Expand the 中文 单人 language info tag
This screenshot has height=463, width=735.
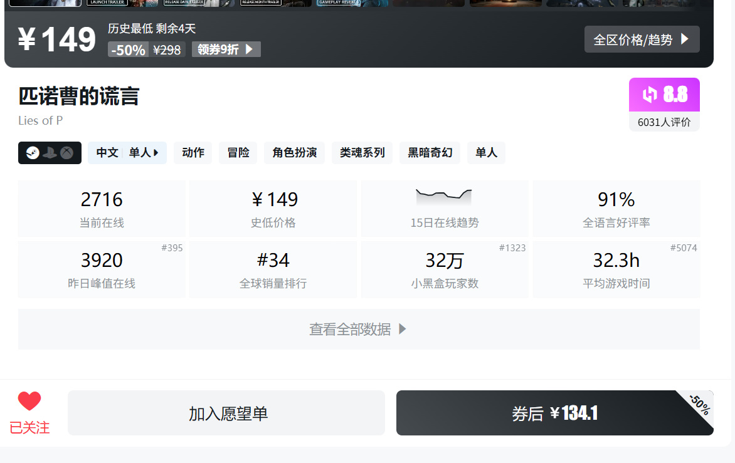[127, 153]
